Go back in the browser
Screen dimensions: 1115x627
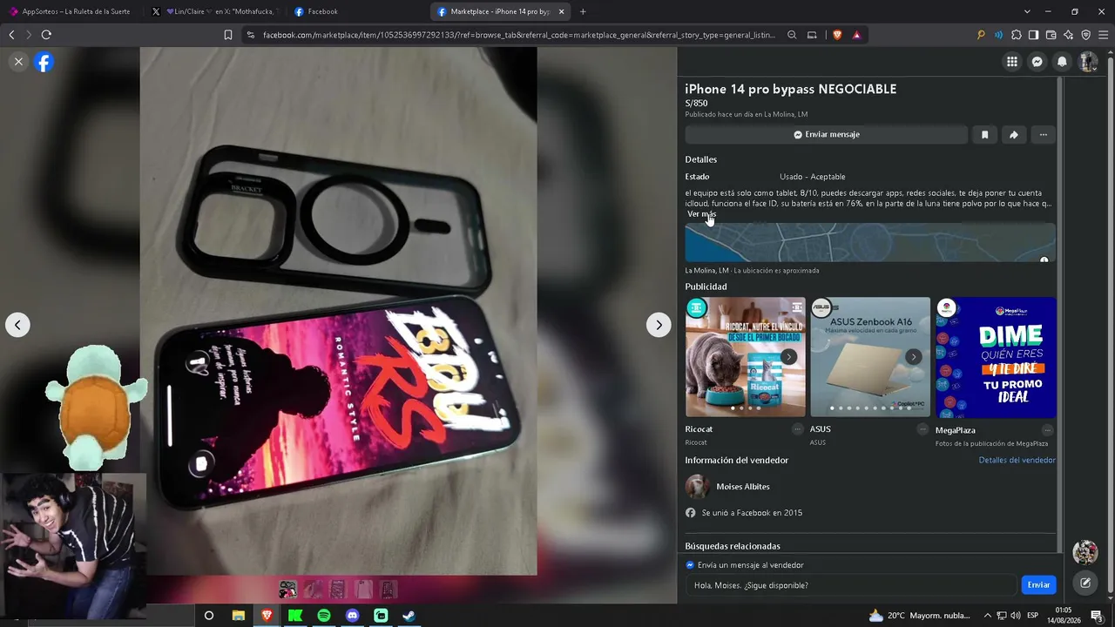[11, 35]
